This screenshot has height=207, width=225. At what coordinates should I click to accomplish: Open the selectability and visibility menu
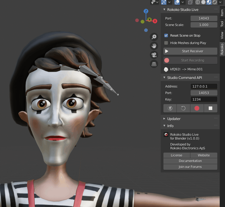(155, 2)
